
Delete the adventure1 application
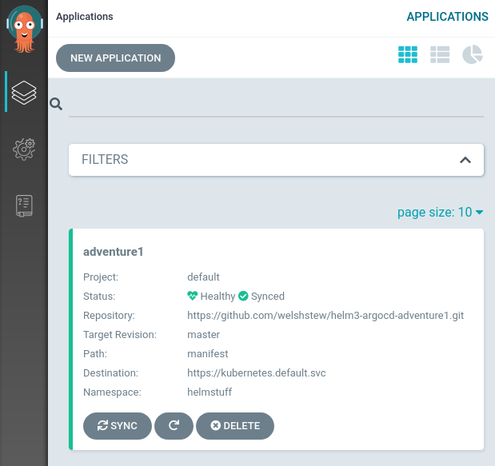[x=235, y=425]
